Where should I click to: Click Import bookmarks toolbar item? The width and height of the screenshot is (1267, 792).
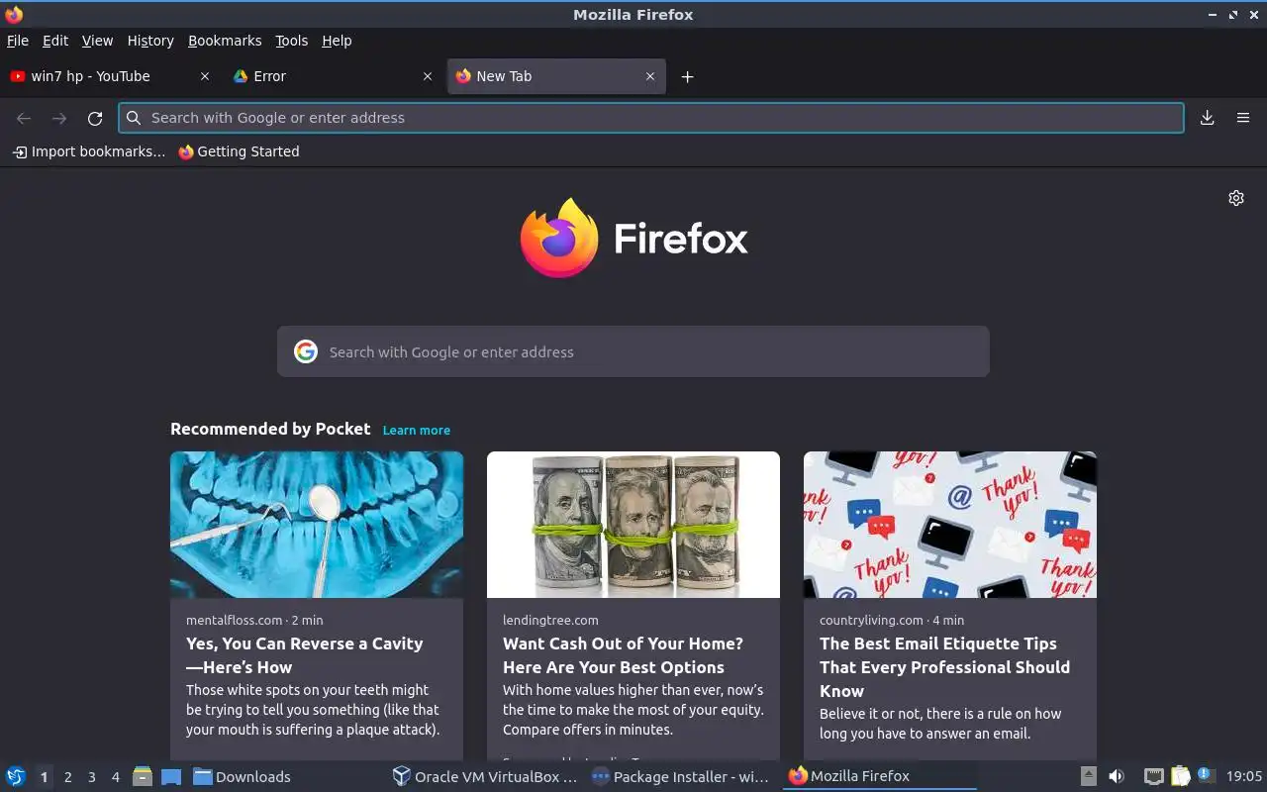[x=89, y=151]
